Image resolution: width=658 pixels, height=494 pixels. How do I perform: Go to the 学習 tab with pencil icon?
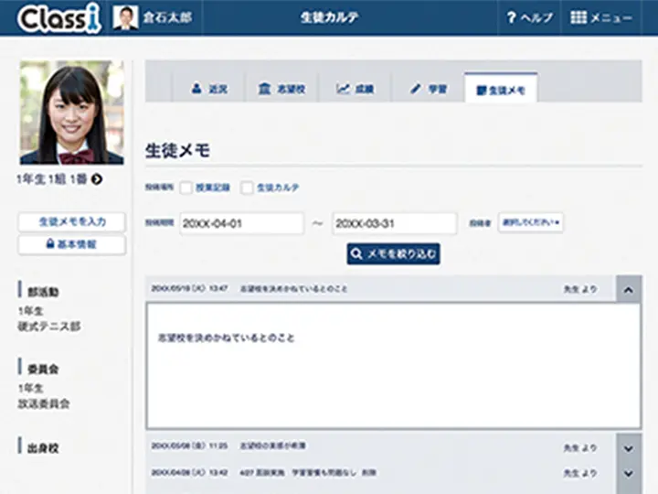pos(428,89)
